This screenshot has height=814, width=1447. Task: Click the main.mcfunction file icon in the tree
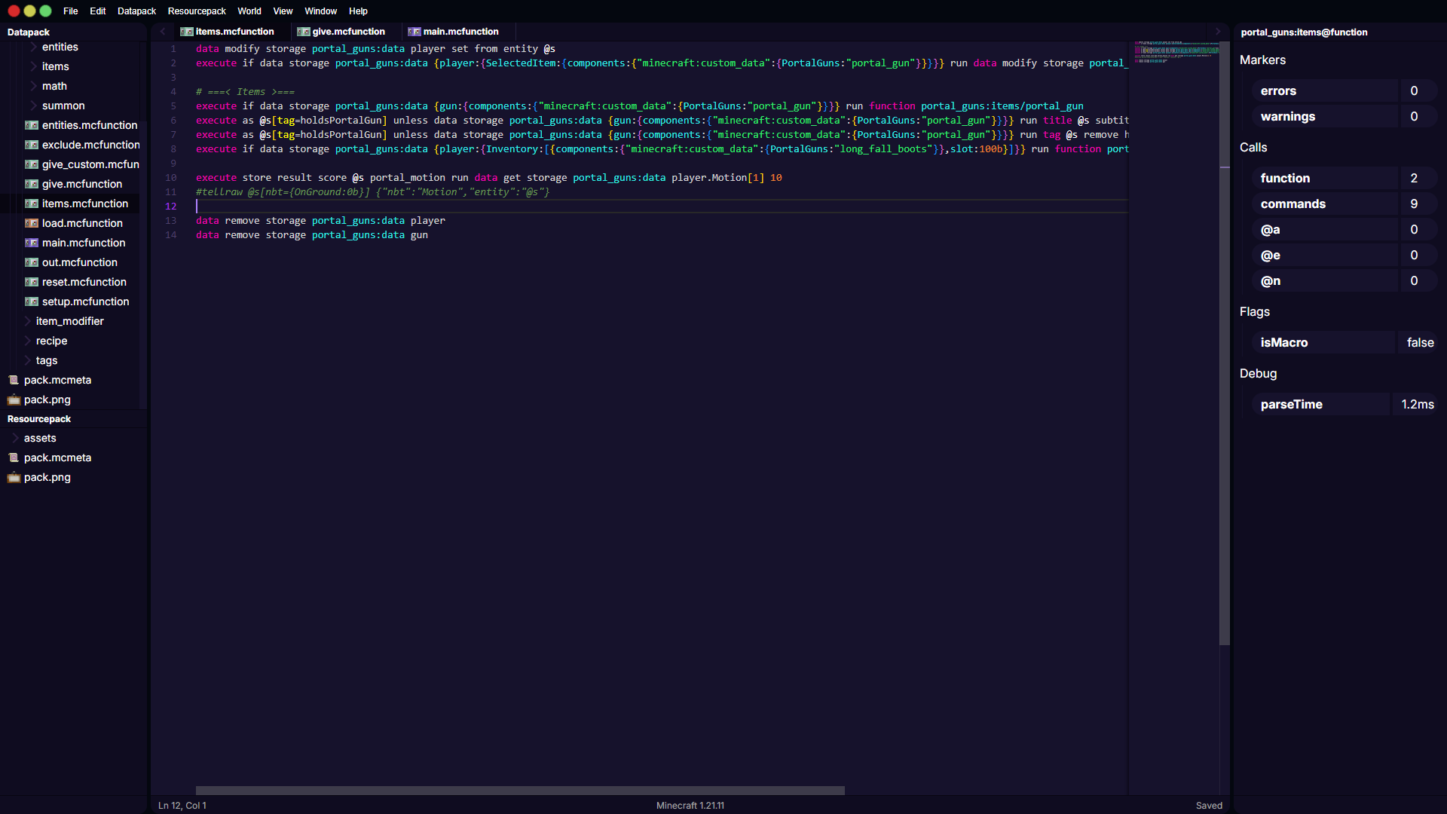(x=32, y=243)
